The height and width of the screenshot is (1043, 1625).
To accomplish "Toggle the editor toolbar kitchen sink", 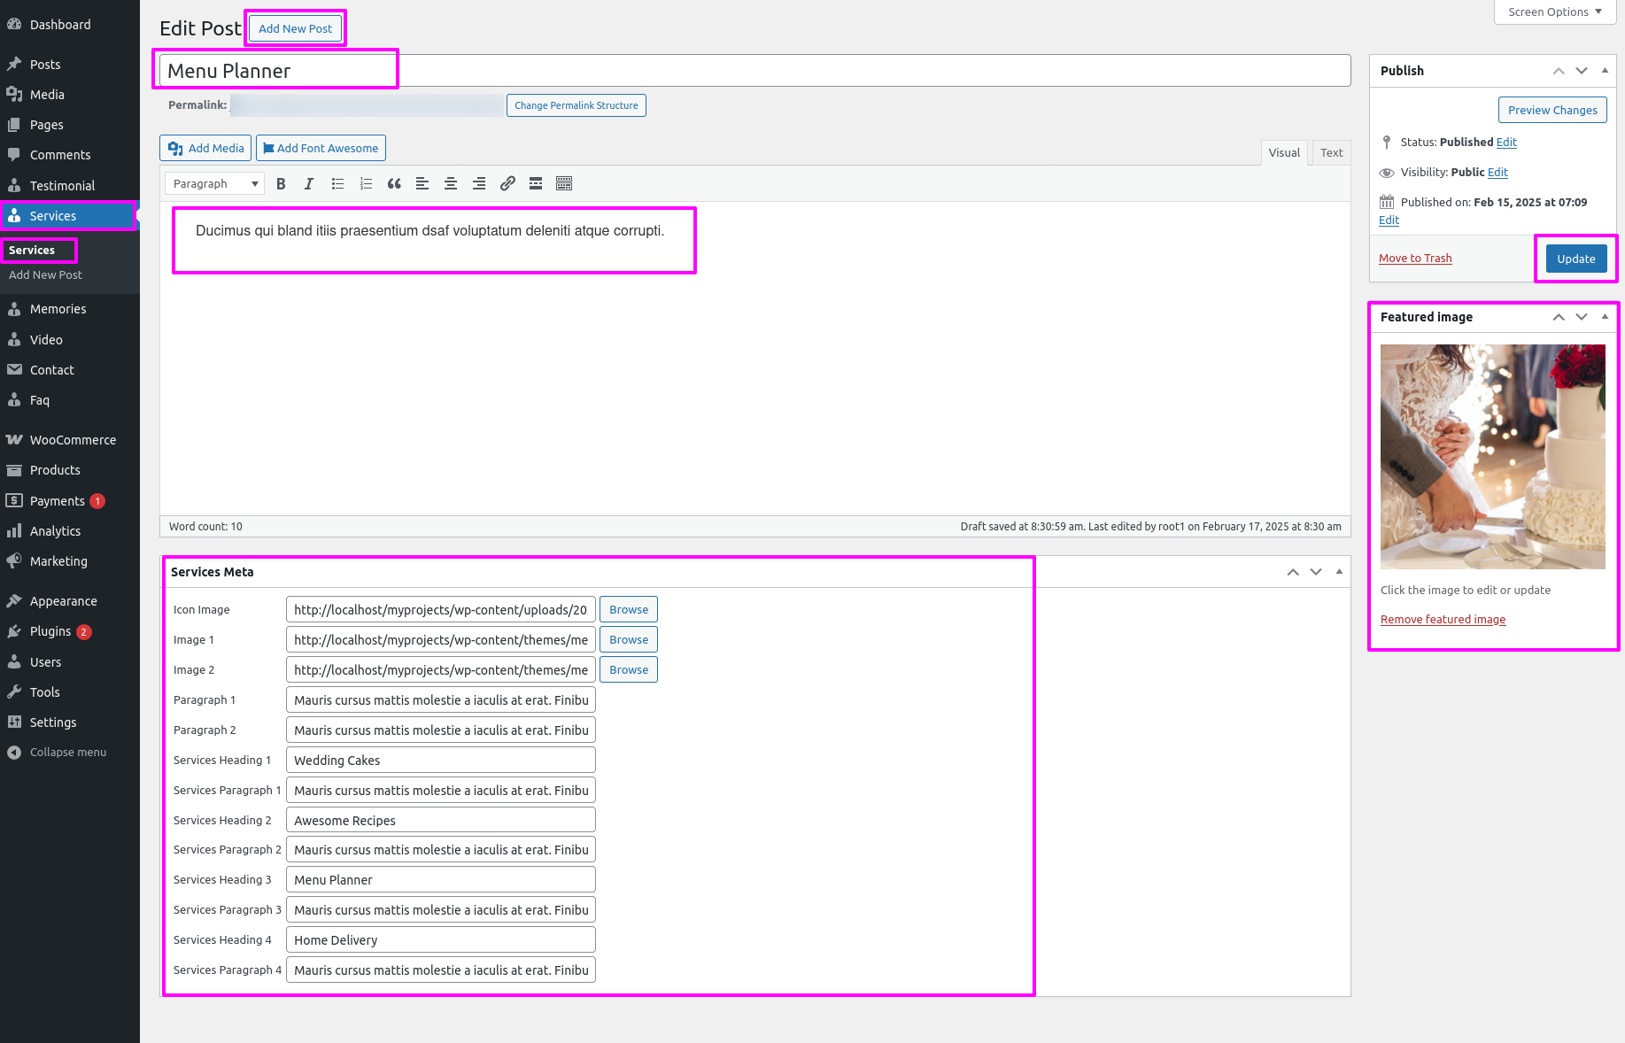I will coord(564,184).
